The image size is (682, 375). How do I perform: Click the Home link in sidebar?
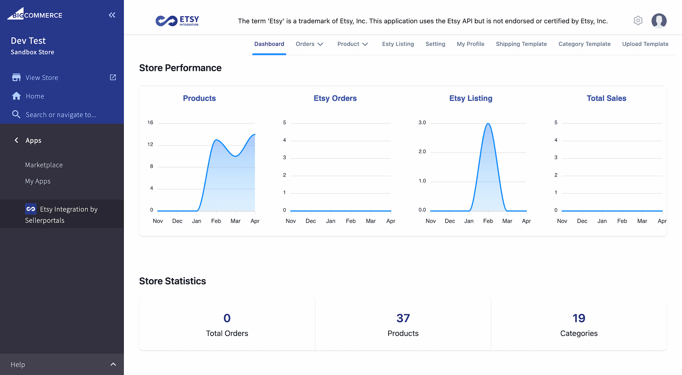click(35, 96)
